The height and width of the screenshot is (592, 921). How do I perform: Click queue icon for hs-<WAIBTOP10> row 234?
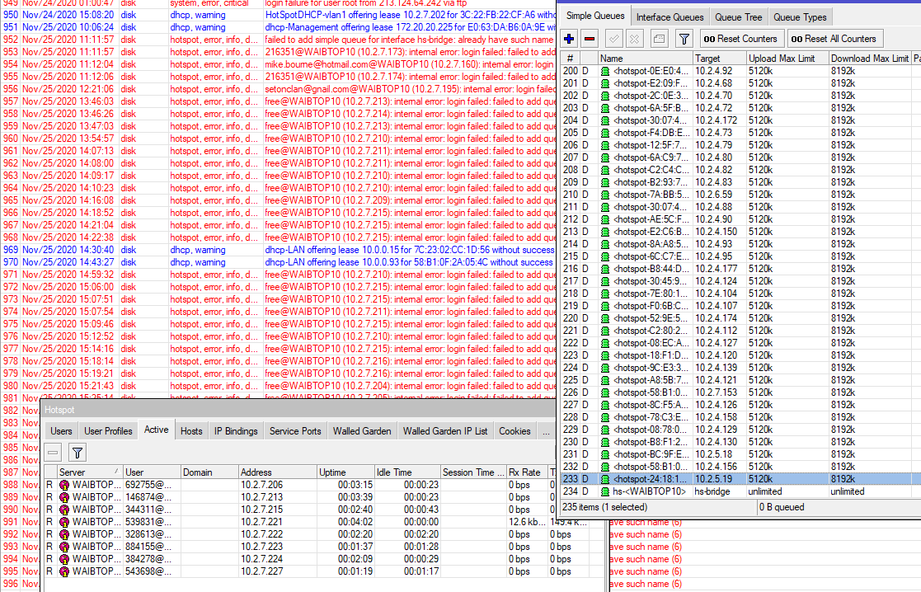[605, 491]
